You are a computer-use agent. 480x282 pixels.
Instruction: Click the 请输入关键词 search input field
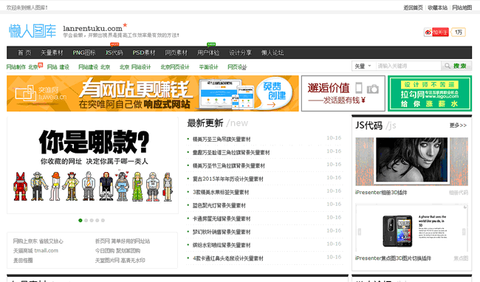tap(408, 66)
